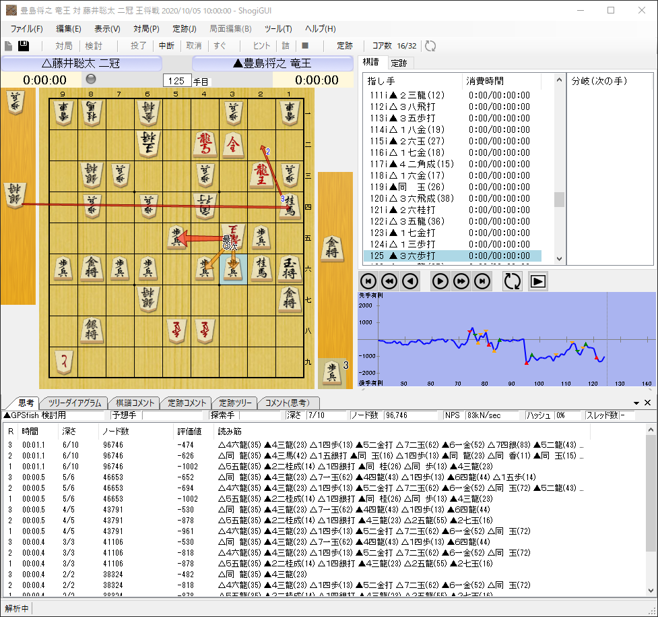Click the refresh arrows icon beside コア数
This screenshot has width=658, height=617.
[x=430, y=46]
